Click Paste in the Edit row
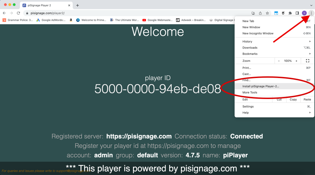 click(x=307, y=99)
